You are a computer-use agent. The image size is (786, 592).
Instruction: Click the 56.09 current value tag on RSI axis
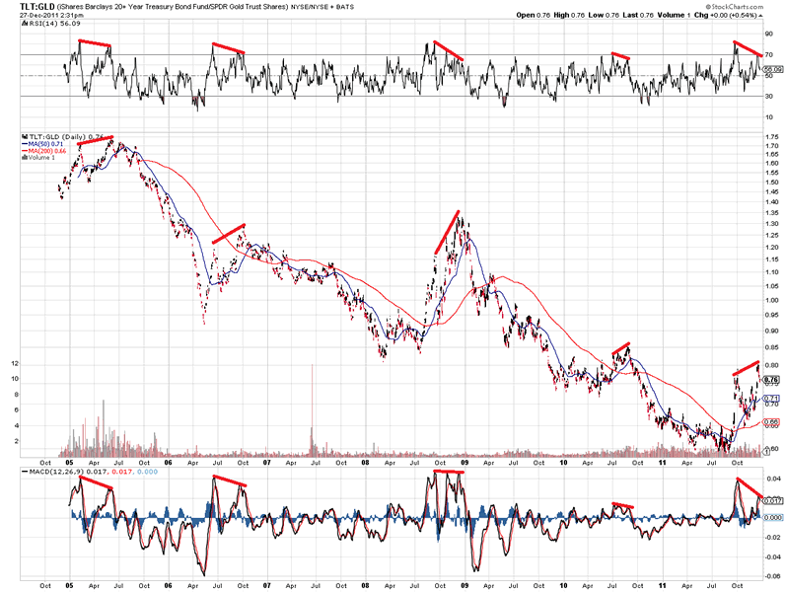[774, 69]
